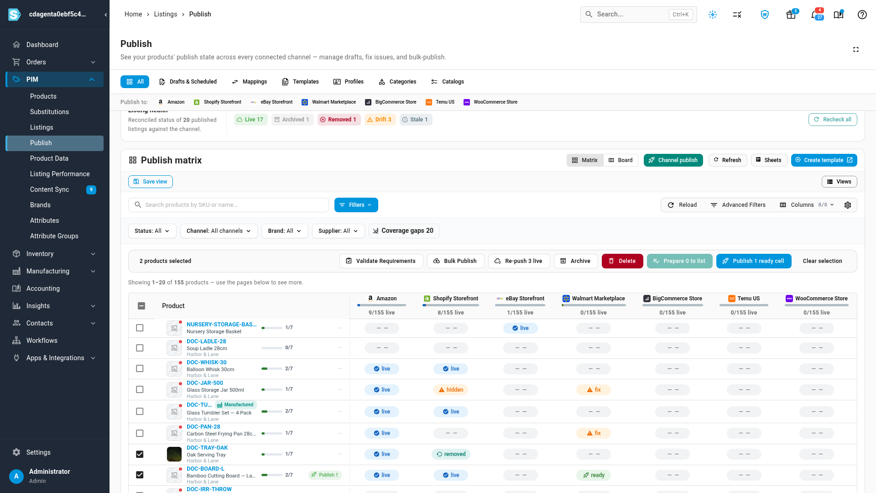
Task: Open the Status: All dropdown
Action: coord(152,231)
